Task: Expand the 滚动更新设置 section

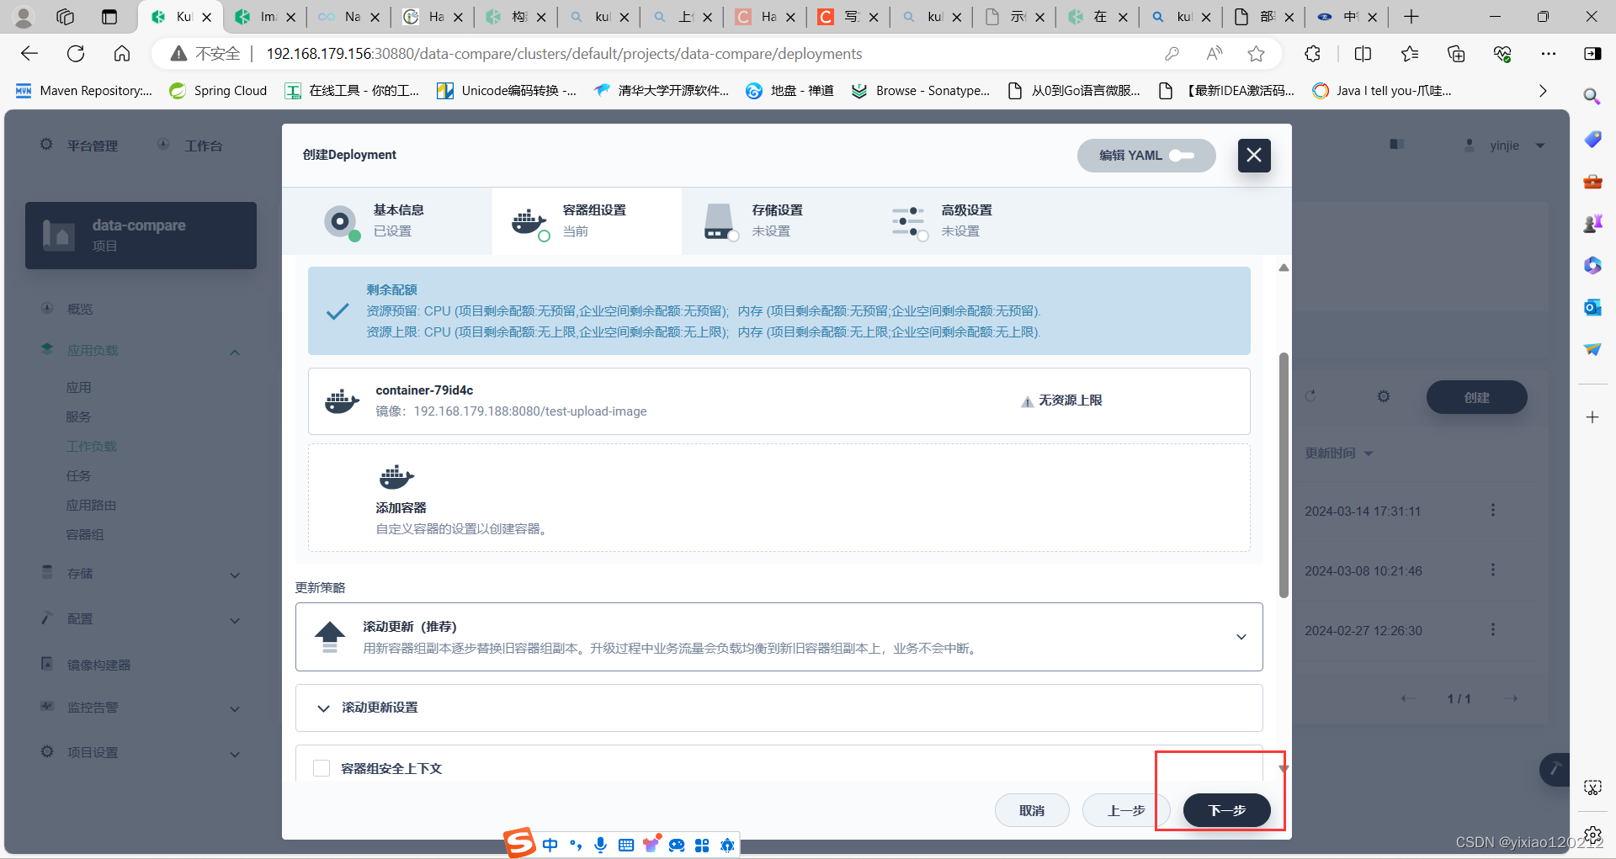Action: [779, 708]
